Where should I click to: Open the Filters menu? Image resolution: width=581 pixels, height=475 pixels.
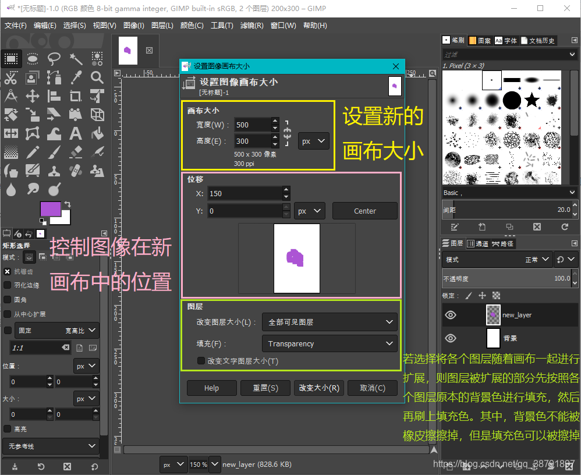coord(251,26)
